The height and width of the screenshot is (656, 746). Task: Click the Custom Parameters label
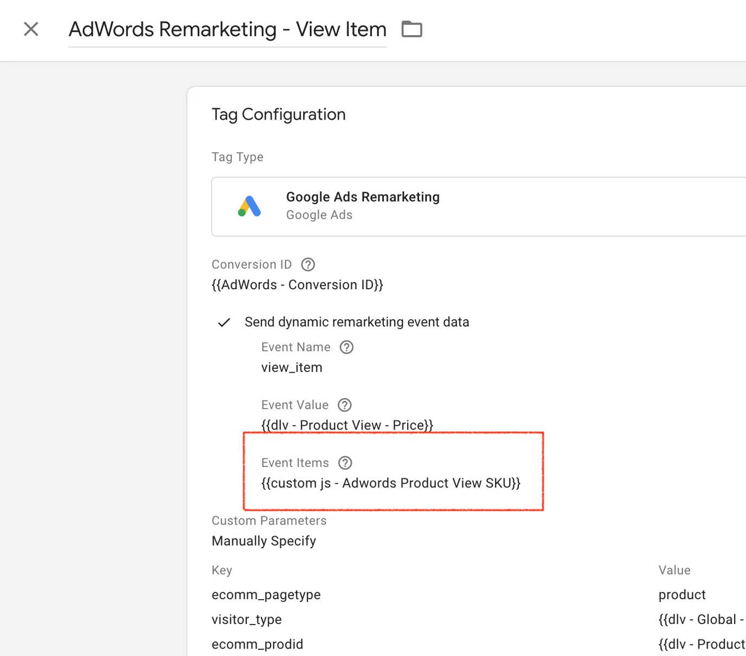point(269,521)
